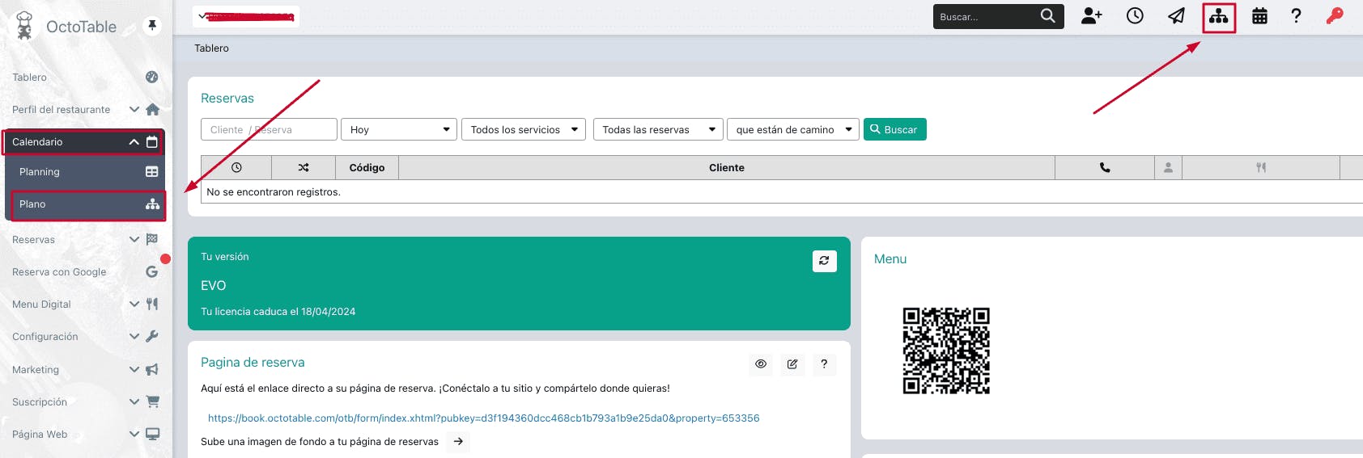This screenshot has height=458, width=1363.
Task: Open the Todos los servicios dropdown
Action: coord(524,129)
